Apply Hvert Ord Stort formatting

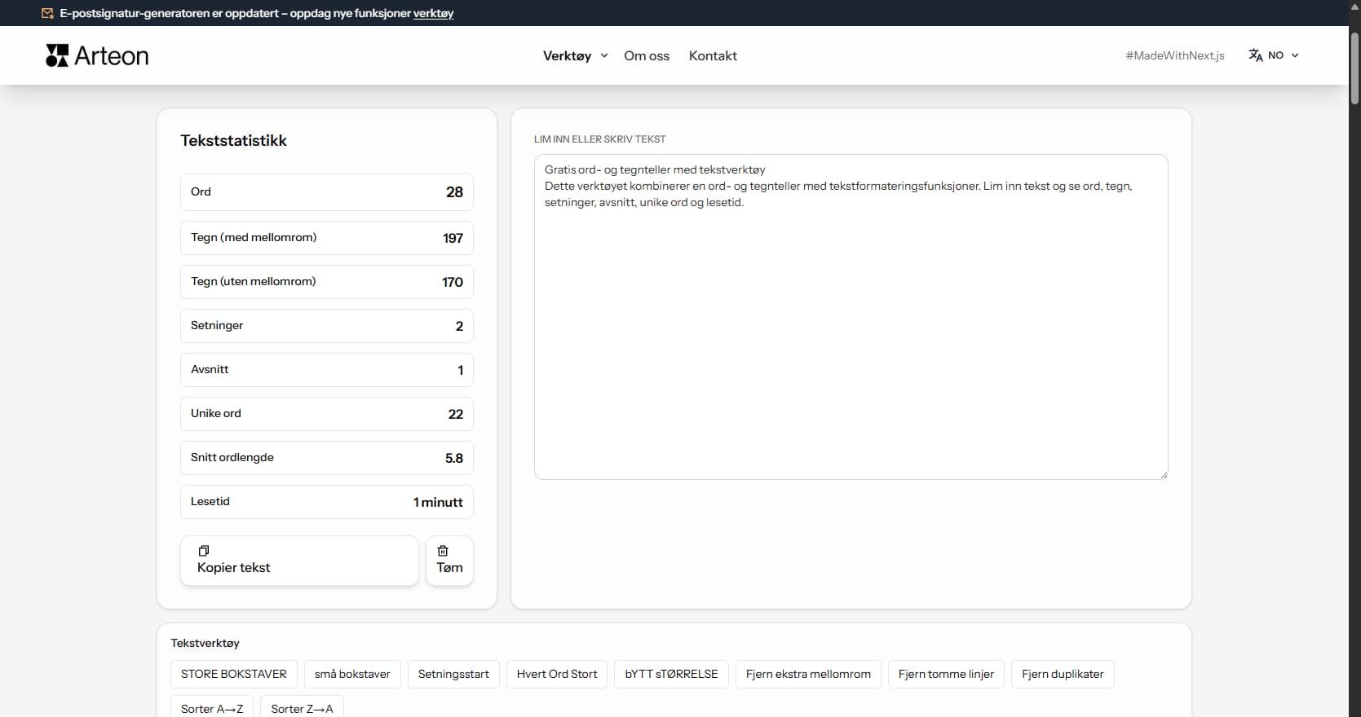[x=556, y=674]
